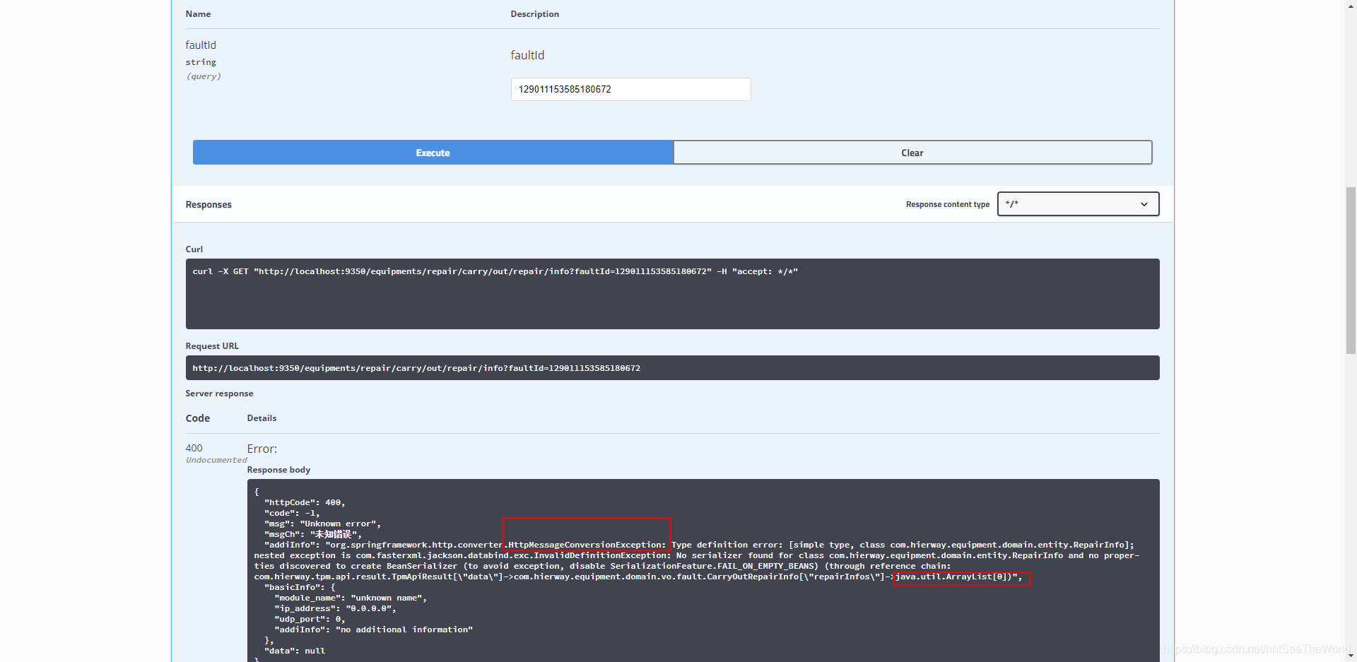Click the Response body label
1357x662 pixels.
coord(278,470)
